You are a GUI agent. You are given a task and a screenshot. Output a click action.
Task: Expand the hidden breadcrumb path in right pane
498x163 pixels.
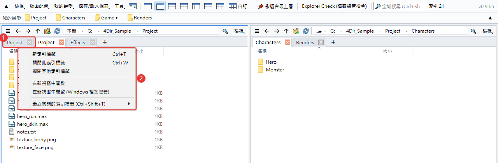click(319, 31)
